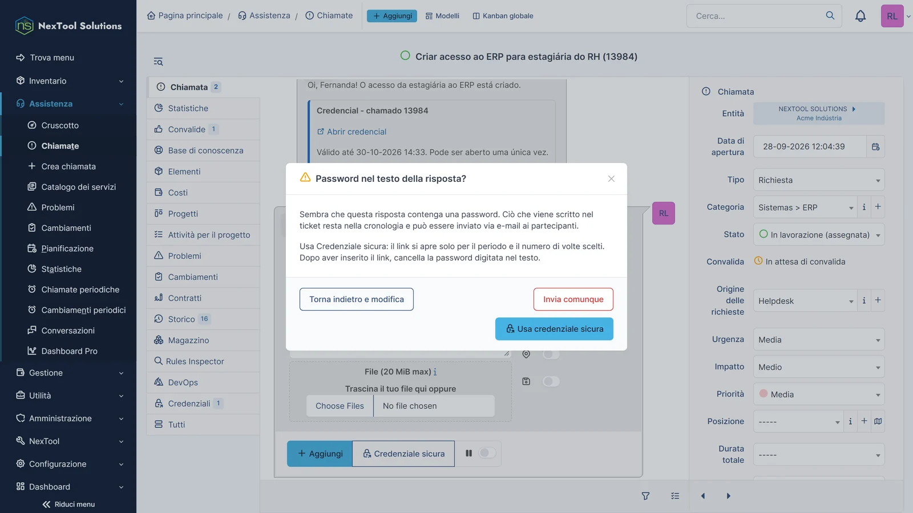
Task: Click the checklist icon at bottom bar
Action: (675, 496)
